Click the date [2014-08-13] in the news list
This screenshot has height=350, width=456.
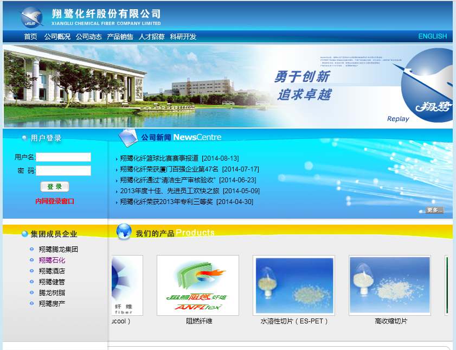[x=221, y=158]
